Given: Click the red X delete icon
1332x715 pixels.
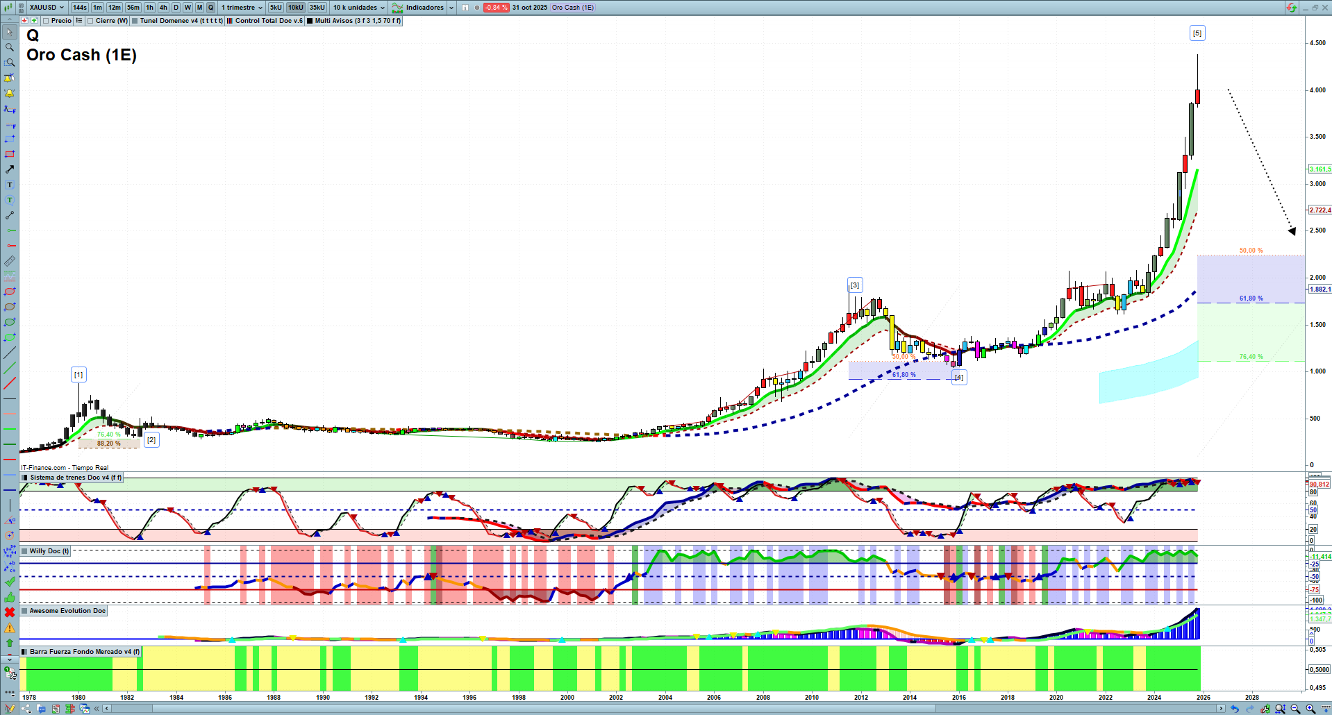Looking at the screenshot, I should point(9,612).
